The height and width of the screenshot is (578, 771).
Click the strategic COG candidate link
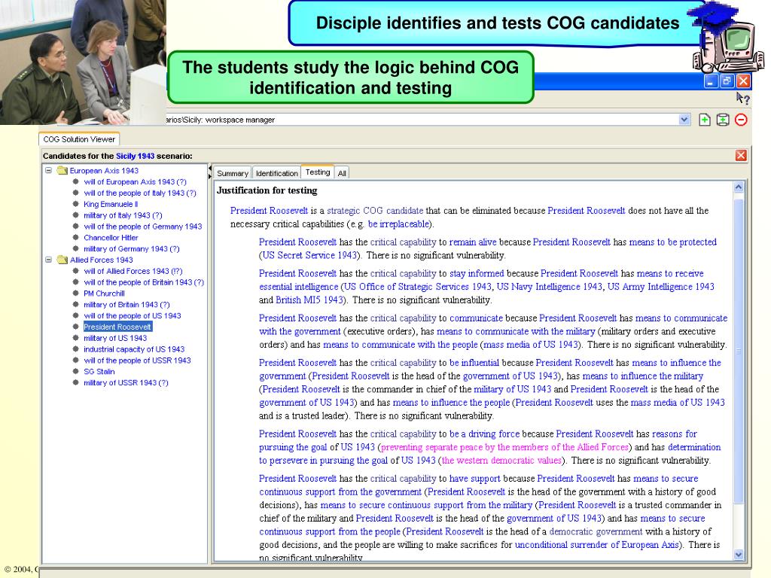pyautogui.click(x=375, y=211)
